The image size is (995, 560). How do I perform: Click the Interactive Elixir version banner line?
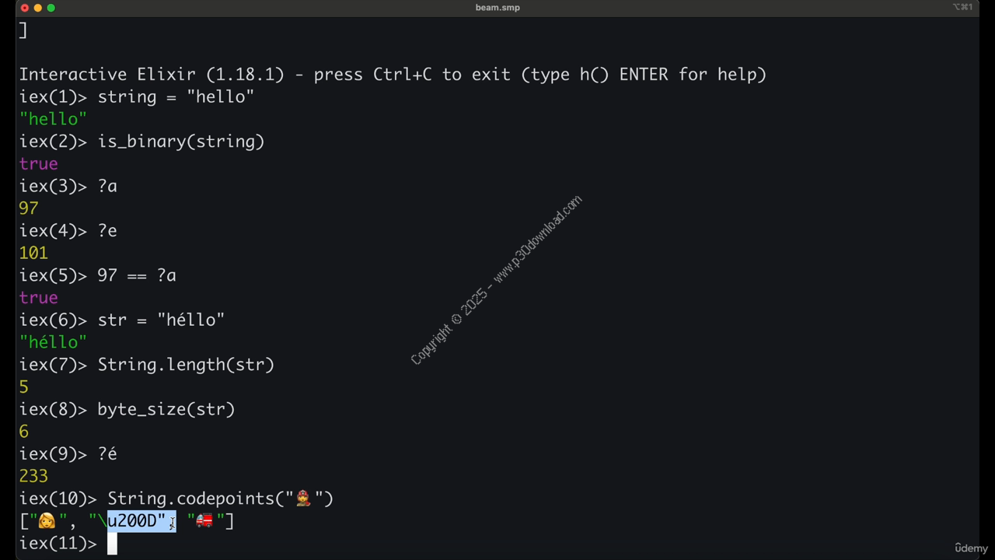[393, 75]
